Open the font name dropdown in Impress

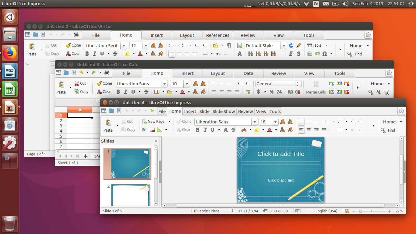pos(255,122)
